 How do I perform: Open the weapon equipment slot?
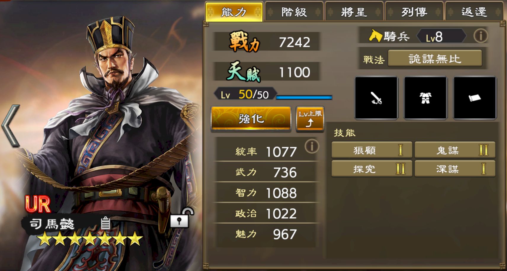376,98
